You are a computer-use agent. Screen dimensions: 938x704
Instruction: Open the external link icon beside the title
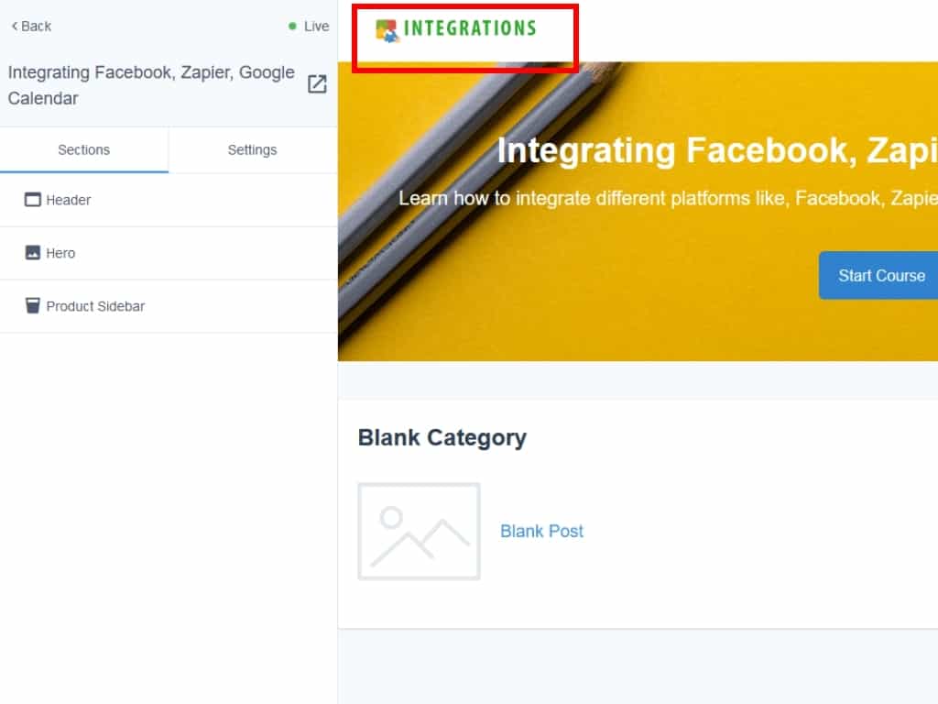pos(317,84)
